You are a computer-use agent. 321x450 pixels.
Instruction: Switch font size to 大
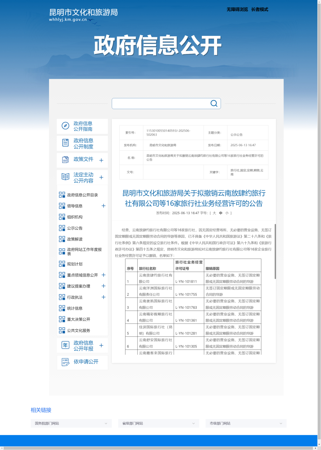(x=214, y=213)
